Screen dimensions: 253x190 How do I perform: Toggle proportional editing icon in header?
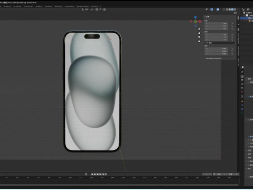104,9
